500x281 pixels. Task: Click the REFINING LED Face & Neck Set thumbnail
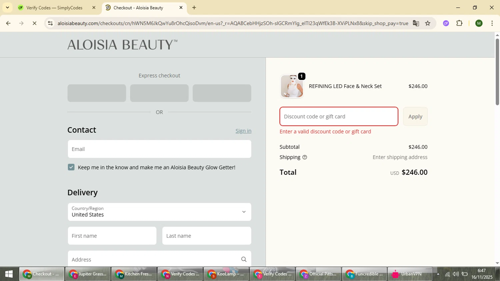coord(292,86)
